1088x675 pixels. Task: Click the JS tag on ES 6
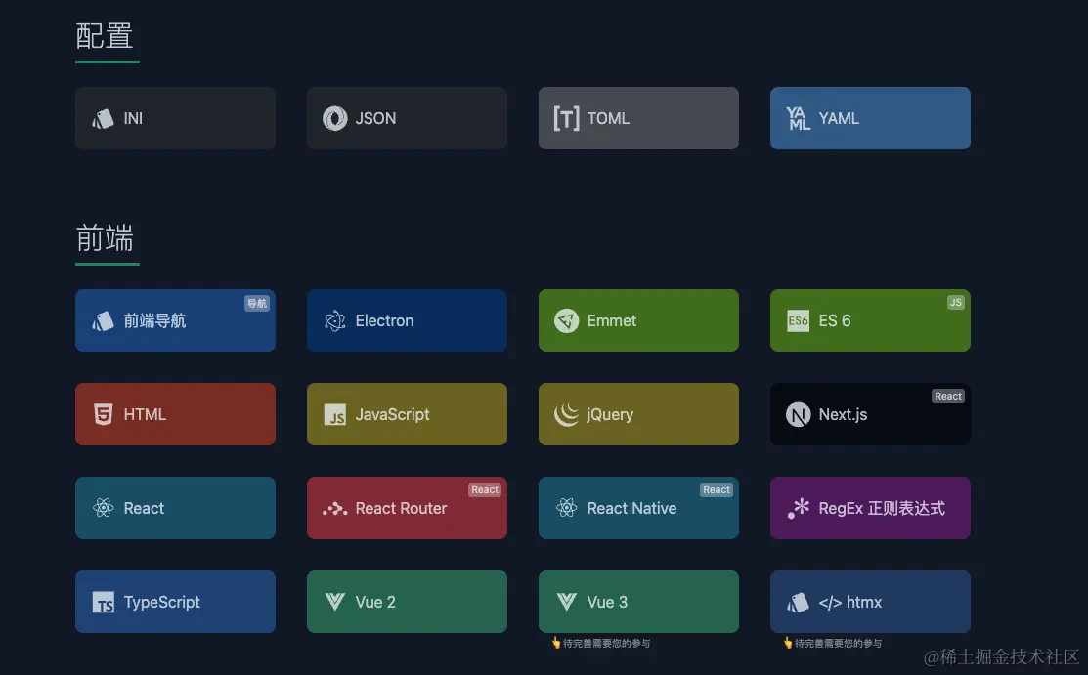pos(955,303)
